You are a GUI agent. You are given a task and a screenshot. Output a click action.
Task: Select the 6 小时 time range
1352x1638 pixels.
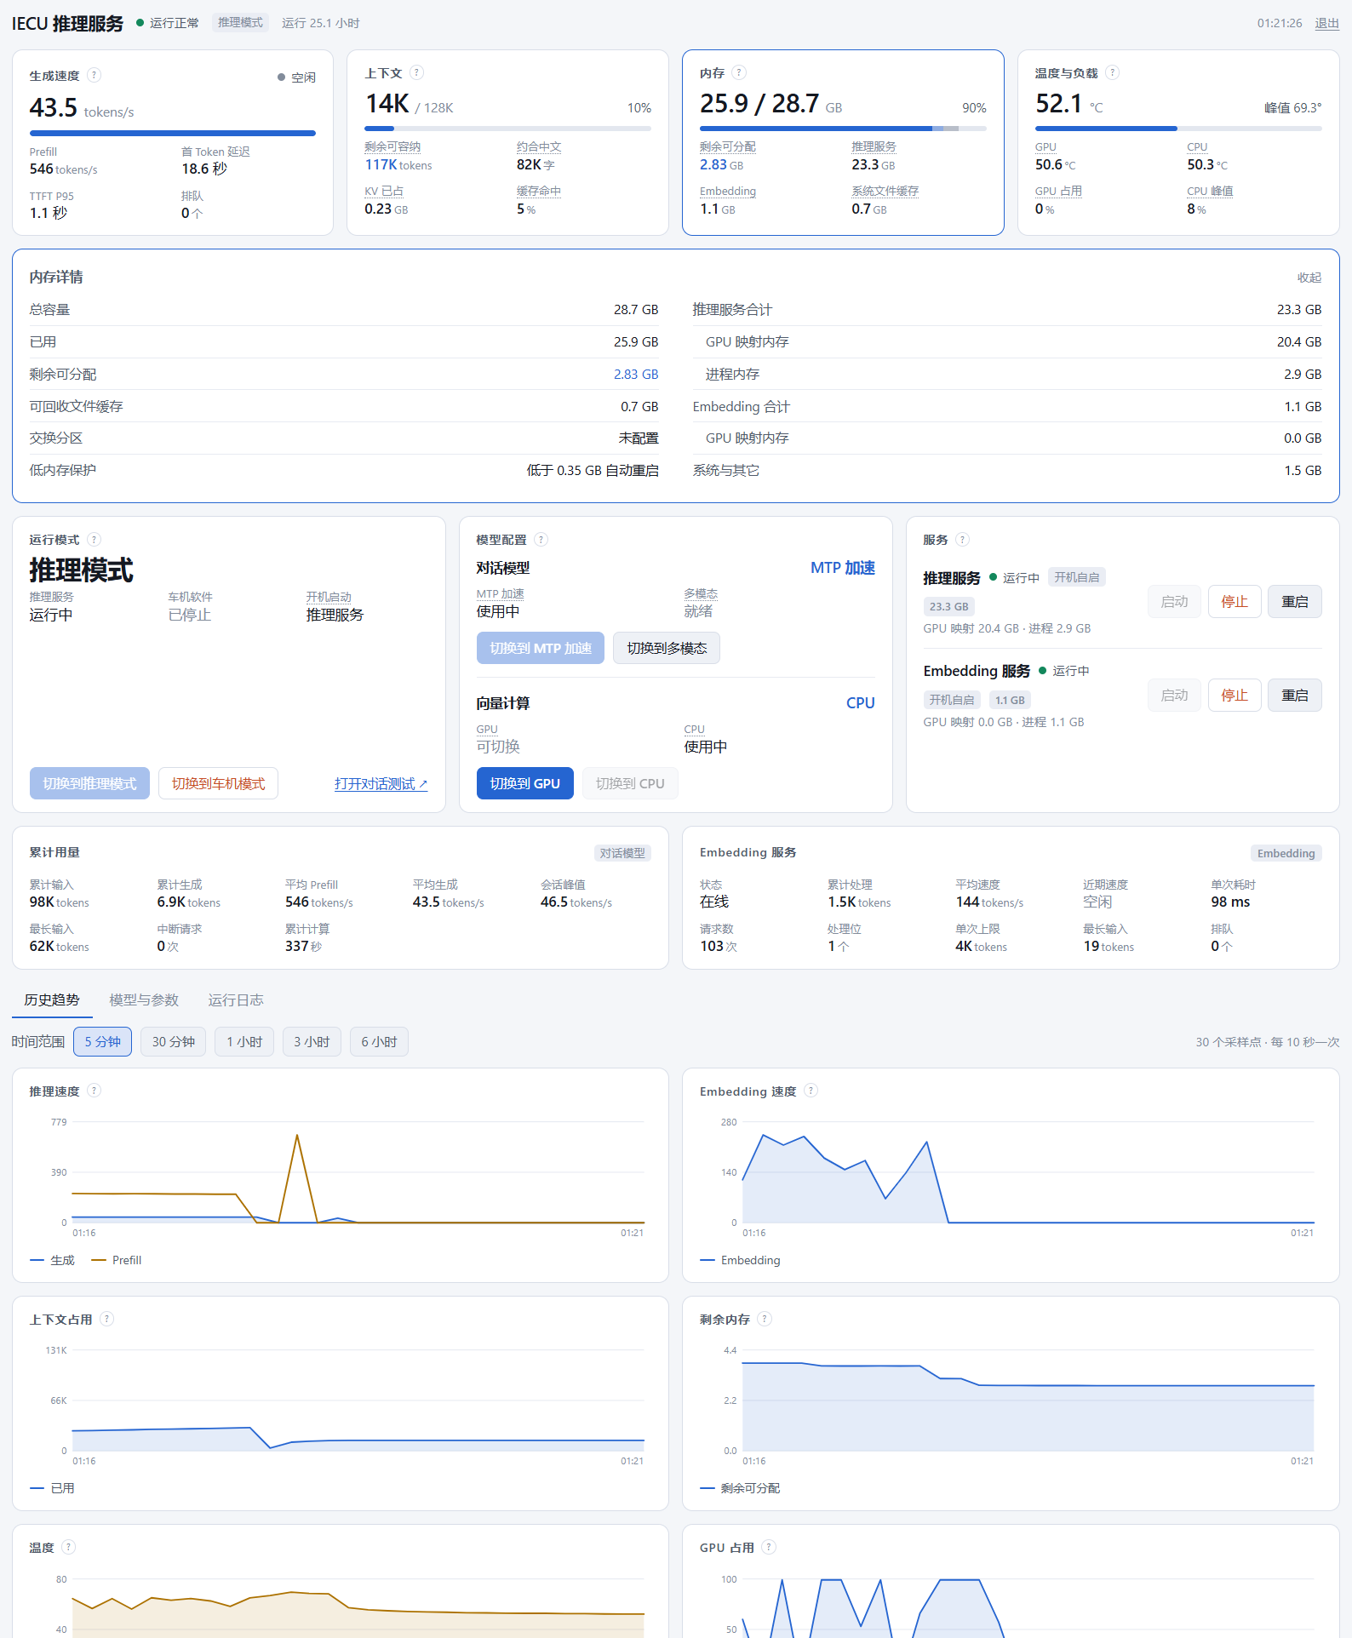[x=379, y=1042]
